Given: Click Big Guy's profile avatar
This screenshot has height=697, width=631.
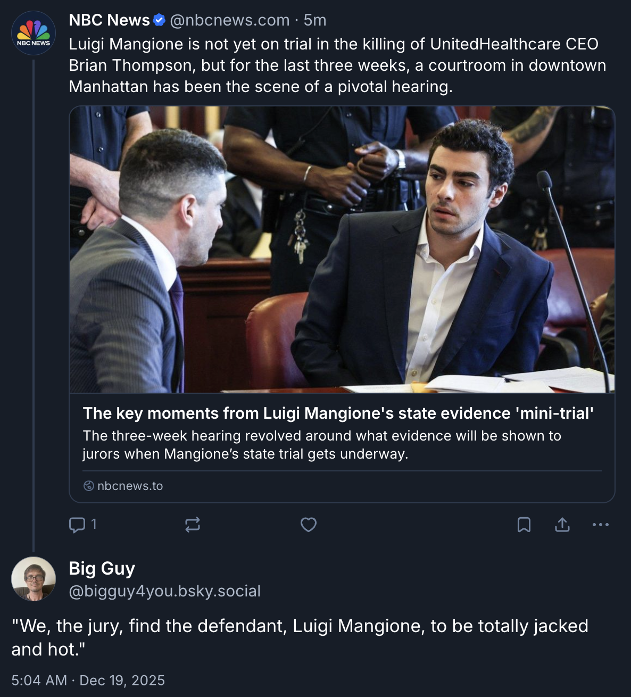Looking at the screenshot, I should [x=34, y=579].
